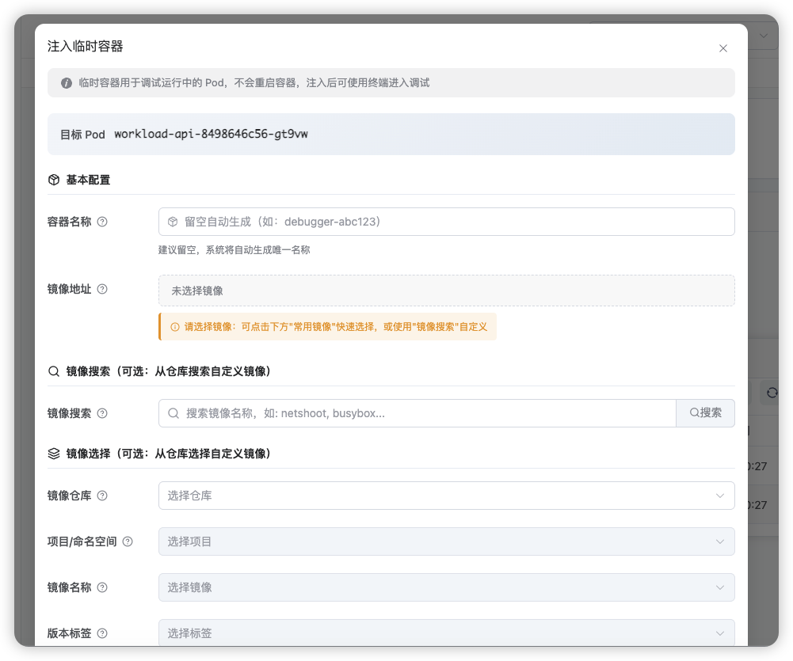
Task: Click help icon next to 项目/命名空间
Action: [x=128, y=541]
